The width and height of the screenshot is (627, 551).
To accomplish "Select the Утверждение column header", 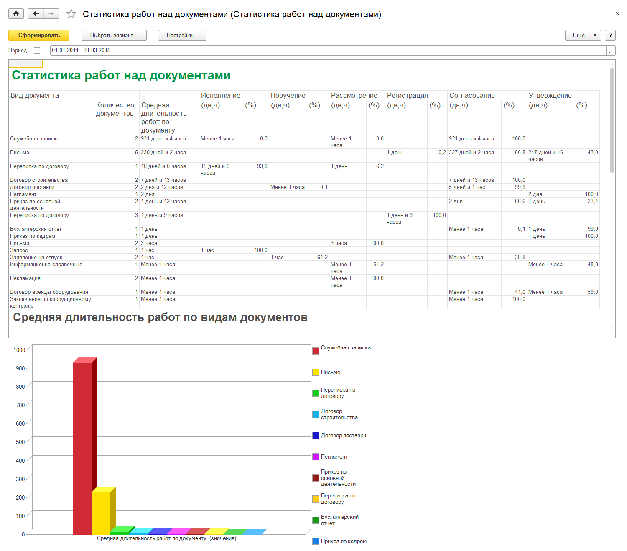I will pos(550,95).
